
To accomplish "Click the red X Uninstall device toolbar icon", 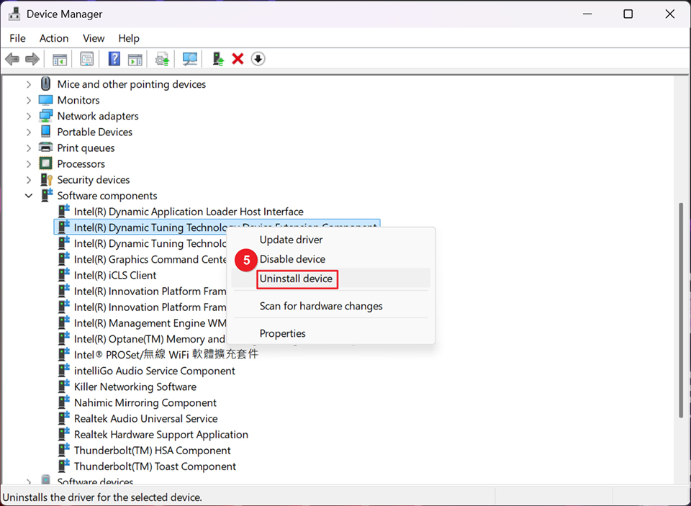I will click(238, 58).
